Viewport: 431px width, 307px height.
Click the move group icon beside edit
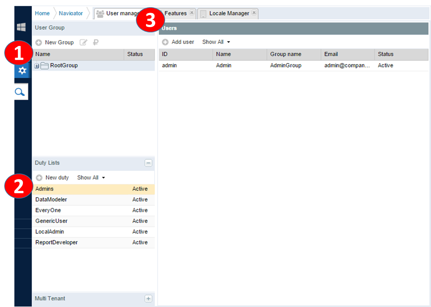pos(96,42)
